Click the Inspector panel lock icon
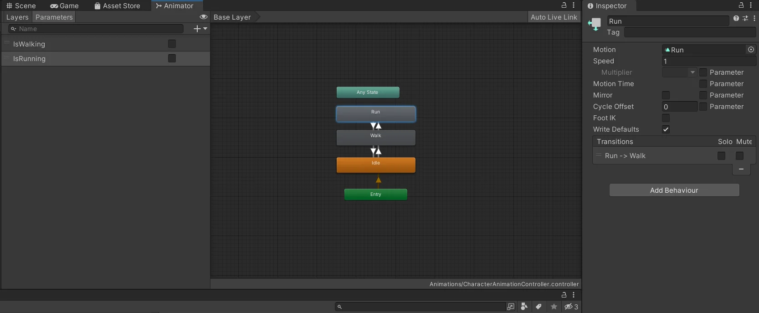Image resolution: width=759 pixels, height=313 pixels. (x=741, y=5)
